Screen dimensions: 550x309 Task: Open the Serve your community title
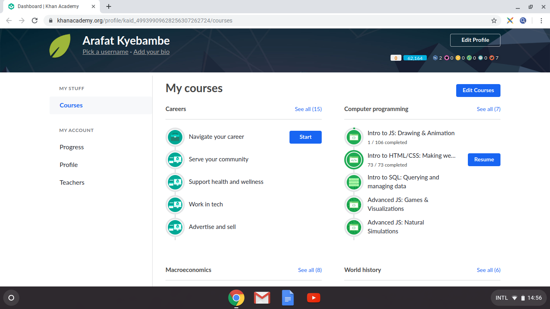(x=219, y=159)
